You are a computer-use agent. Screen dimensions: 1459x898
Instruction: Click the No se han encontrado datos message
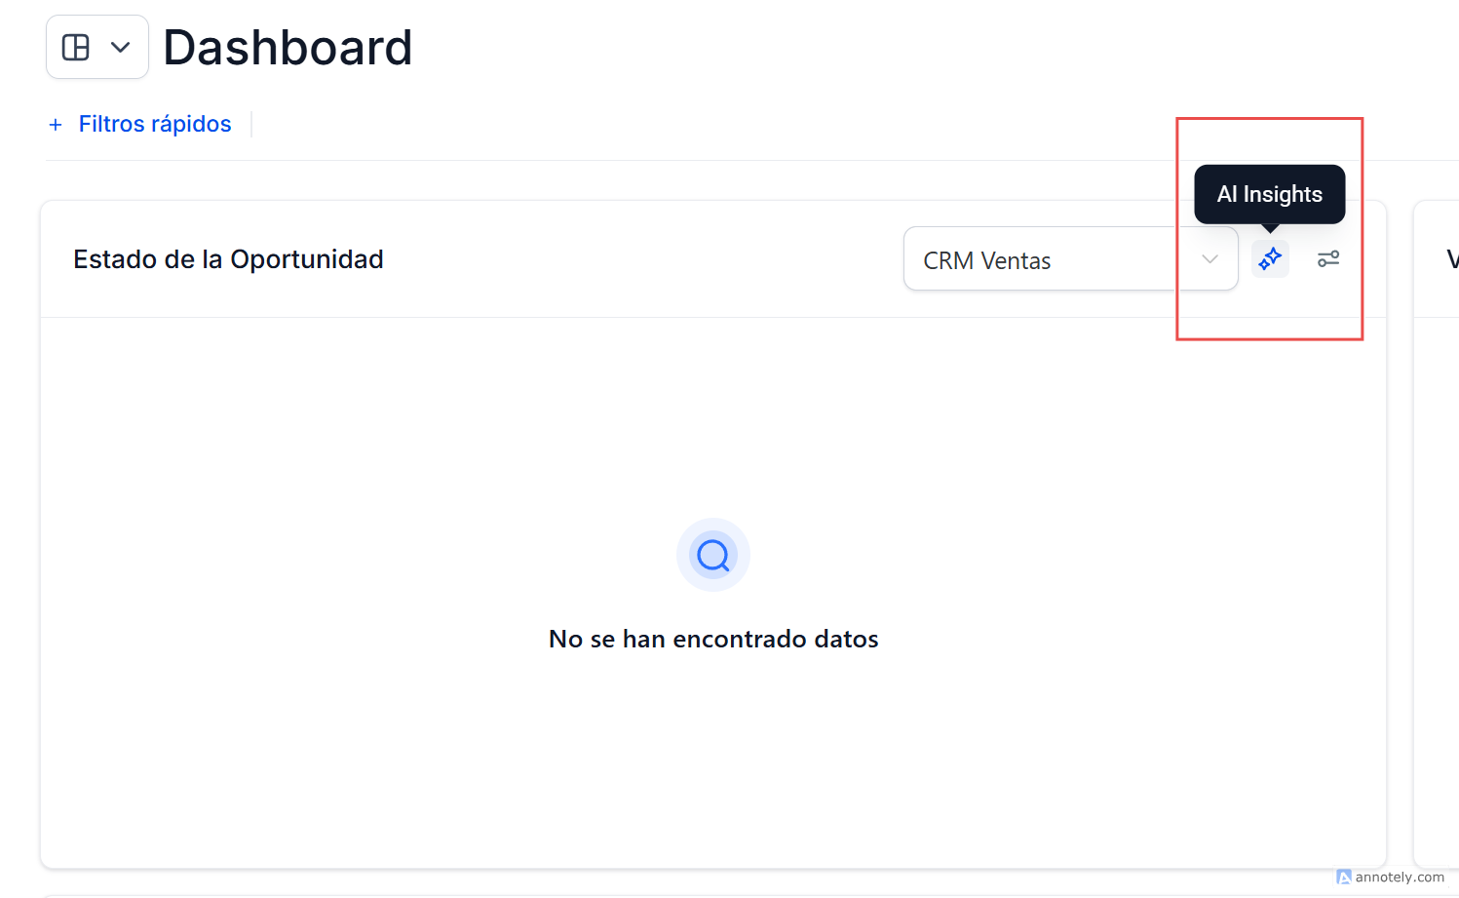click(x=713, y=639)
